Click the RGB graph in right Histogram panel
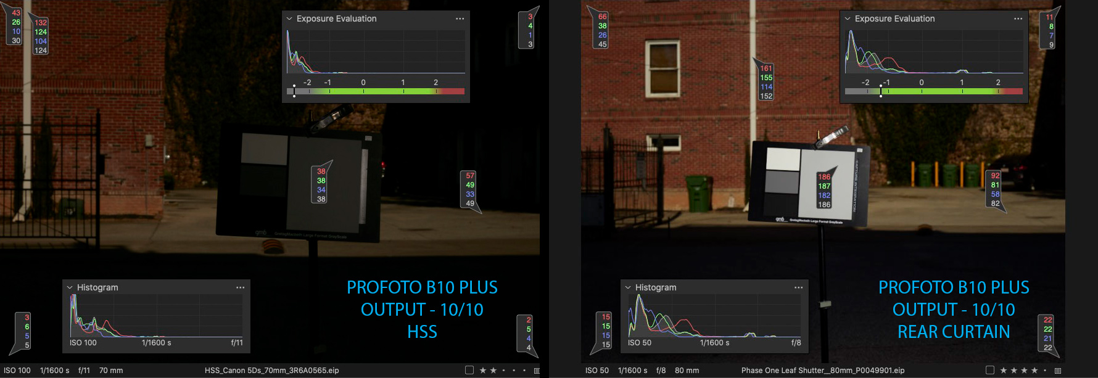 [x=714, y=315]
